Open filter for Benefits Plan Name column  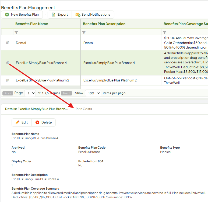click(x=16, y=32)
